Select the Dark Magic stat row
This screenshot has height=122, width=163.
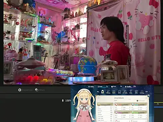[x=105, y=116]
